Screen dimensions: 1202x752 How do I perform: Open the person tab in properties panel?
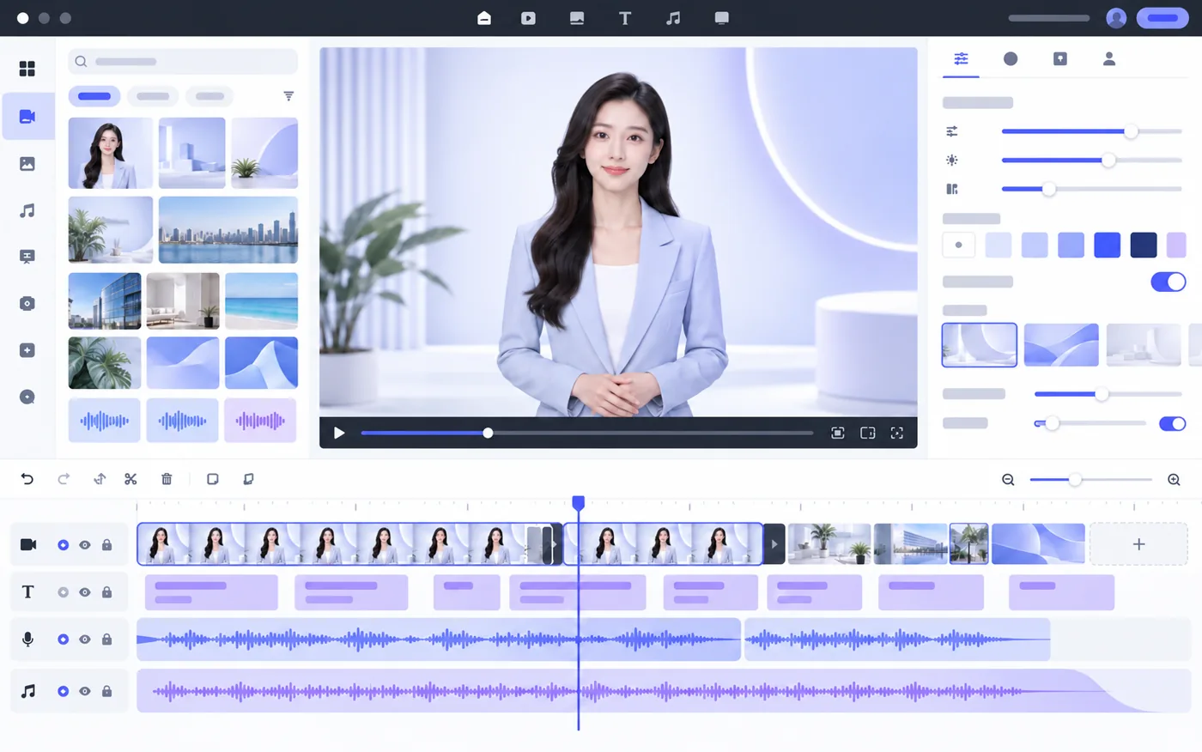(1109, 58)
